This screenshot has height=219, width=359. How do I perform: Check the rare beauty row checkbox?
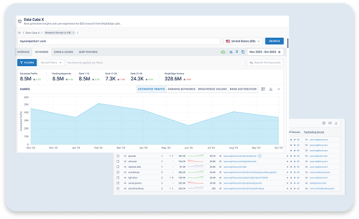pyautogui.click(x=118, y=173)
